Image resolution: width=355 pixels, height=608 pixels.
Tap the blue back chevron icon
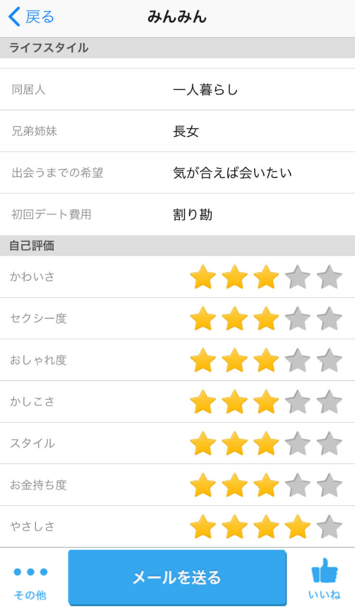[x=13, y=17]
